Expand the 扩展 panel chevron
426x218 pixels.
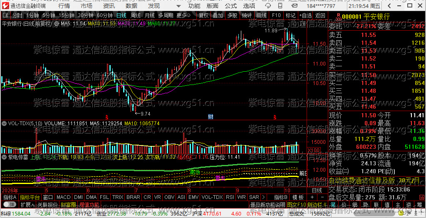28,204
